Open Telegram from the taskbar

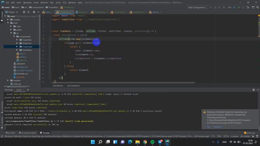(160, 142)
